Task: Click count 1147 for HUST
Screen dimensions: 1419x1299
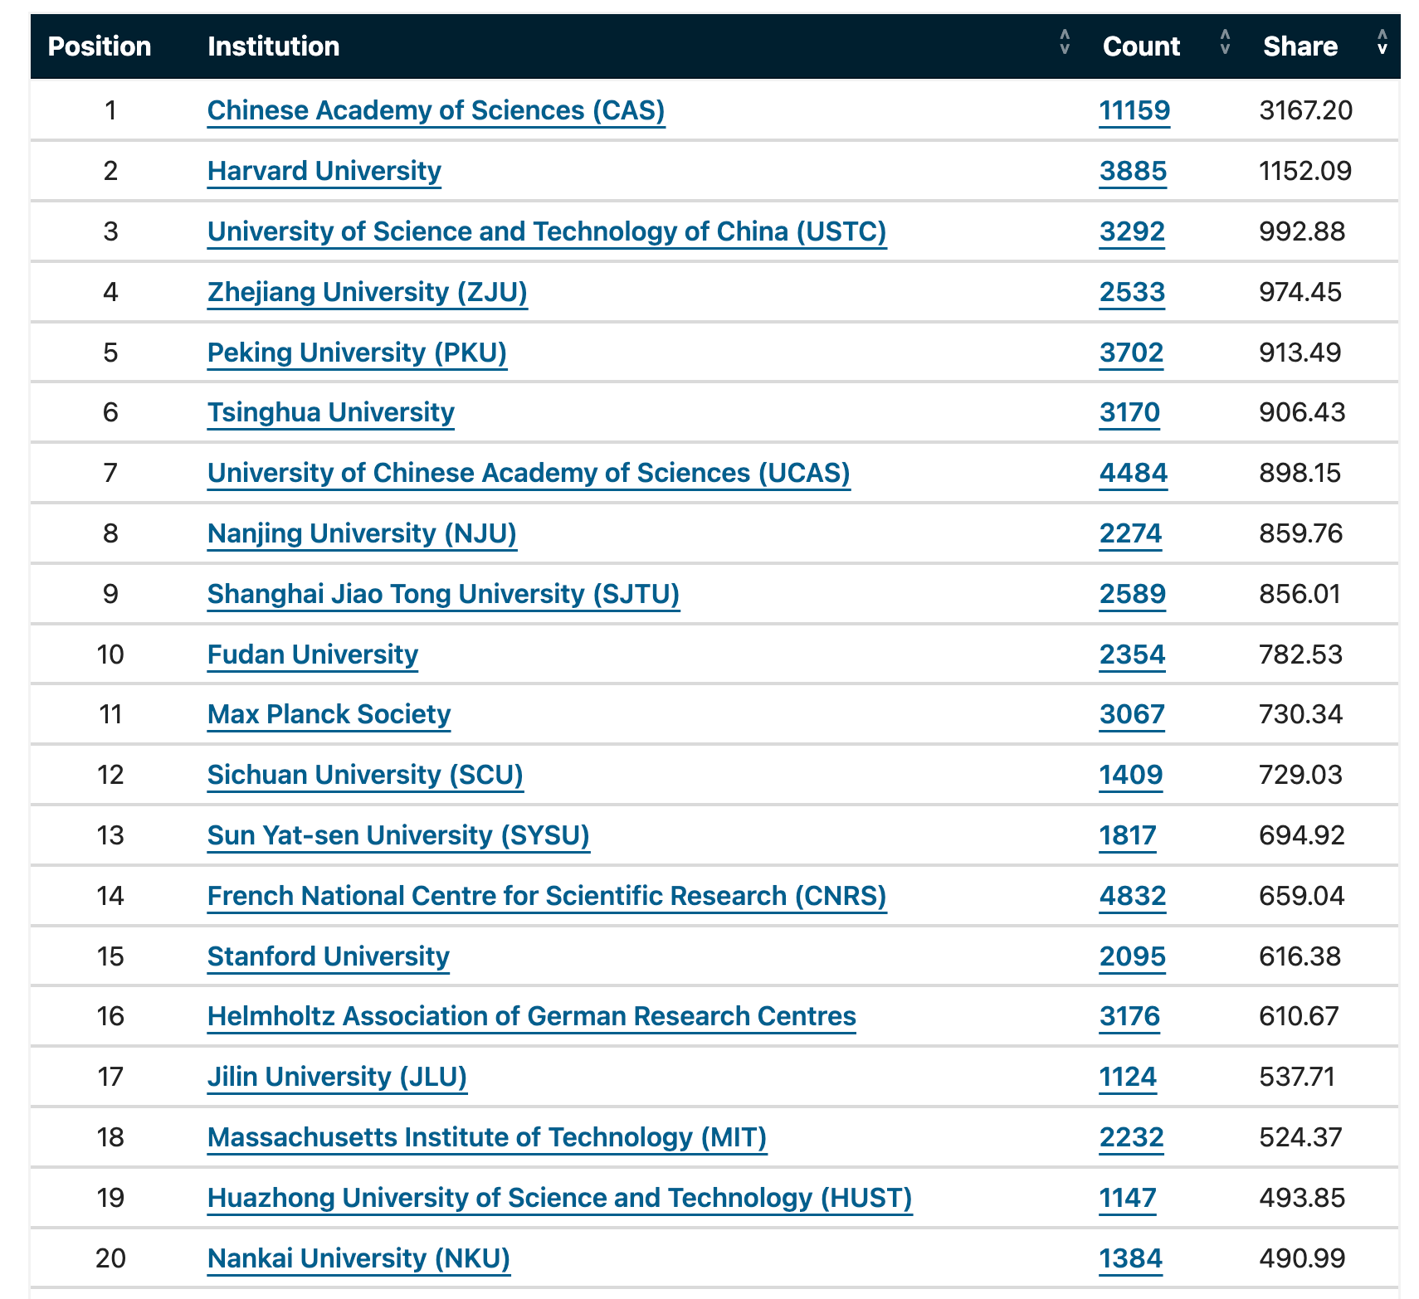Action: (1128, 1198)
